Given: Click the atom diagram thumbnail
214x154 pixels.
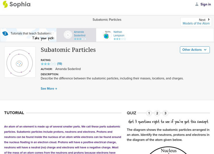Looking at the screenshot, I should 20,62.
